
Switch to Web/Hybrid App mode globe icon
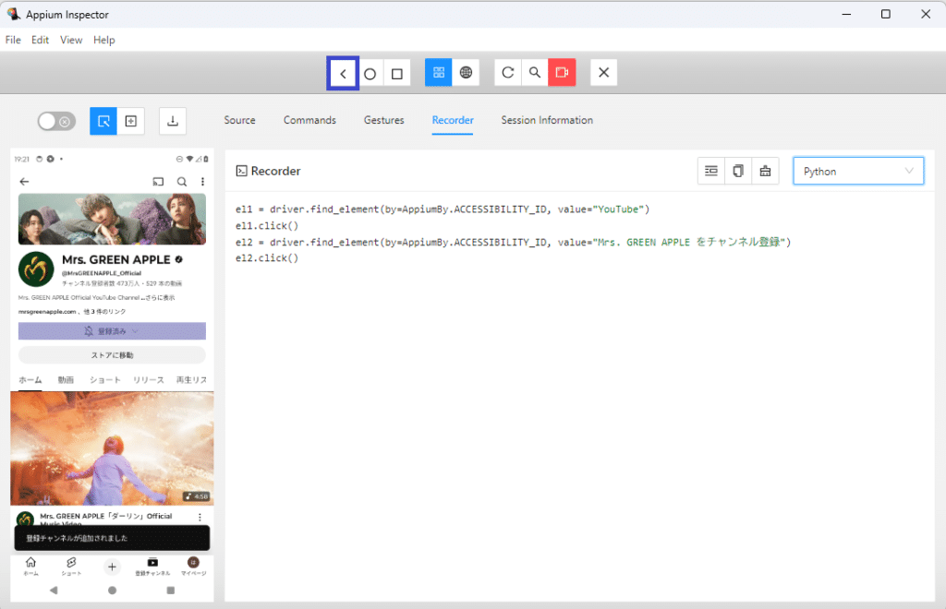coord(466,73)
